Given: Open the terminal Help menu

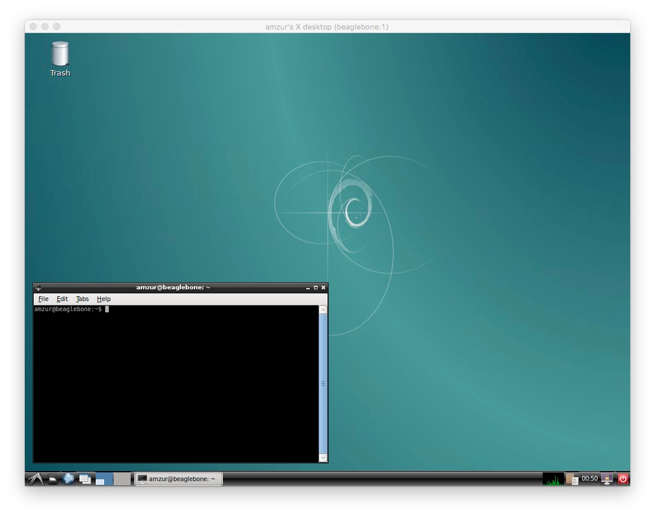Looking at the screenshot, I should 103,299.
